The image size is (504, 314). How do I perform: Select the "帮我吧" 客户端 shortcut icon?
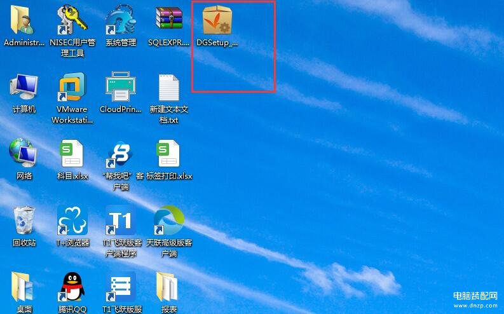click(x=121, y=154)
